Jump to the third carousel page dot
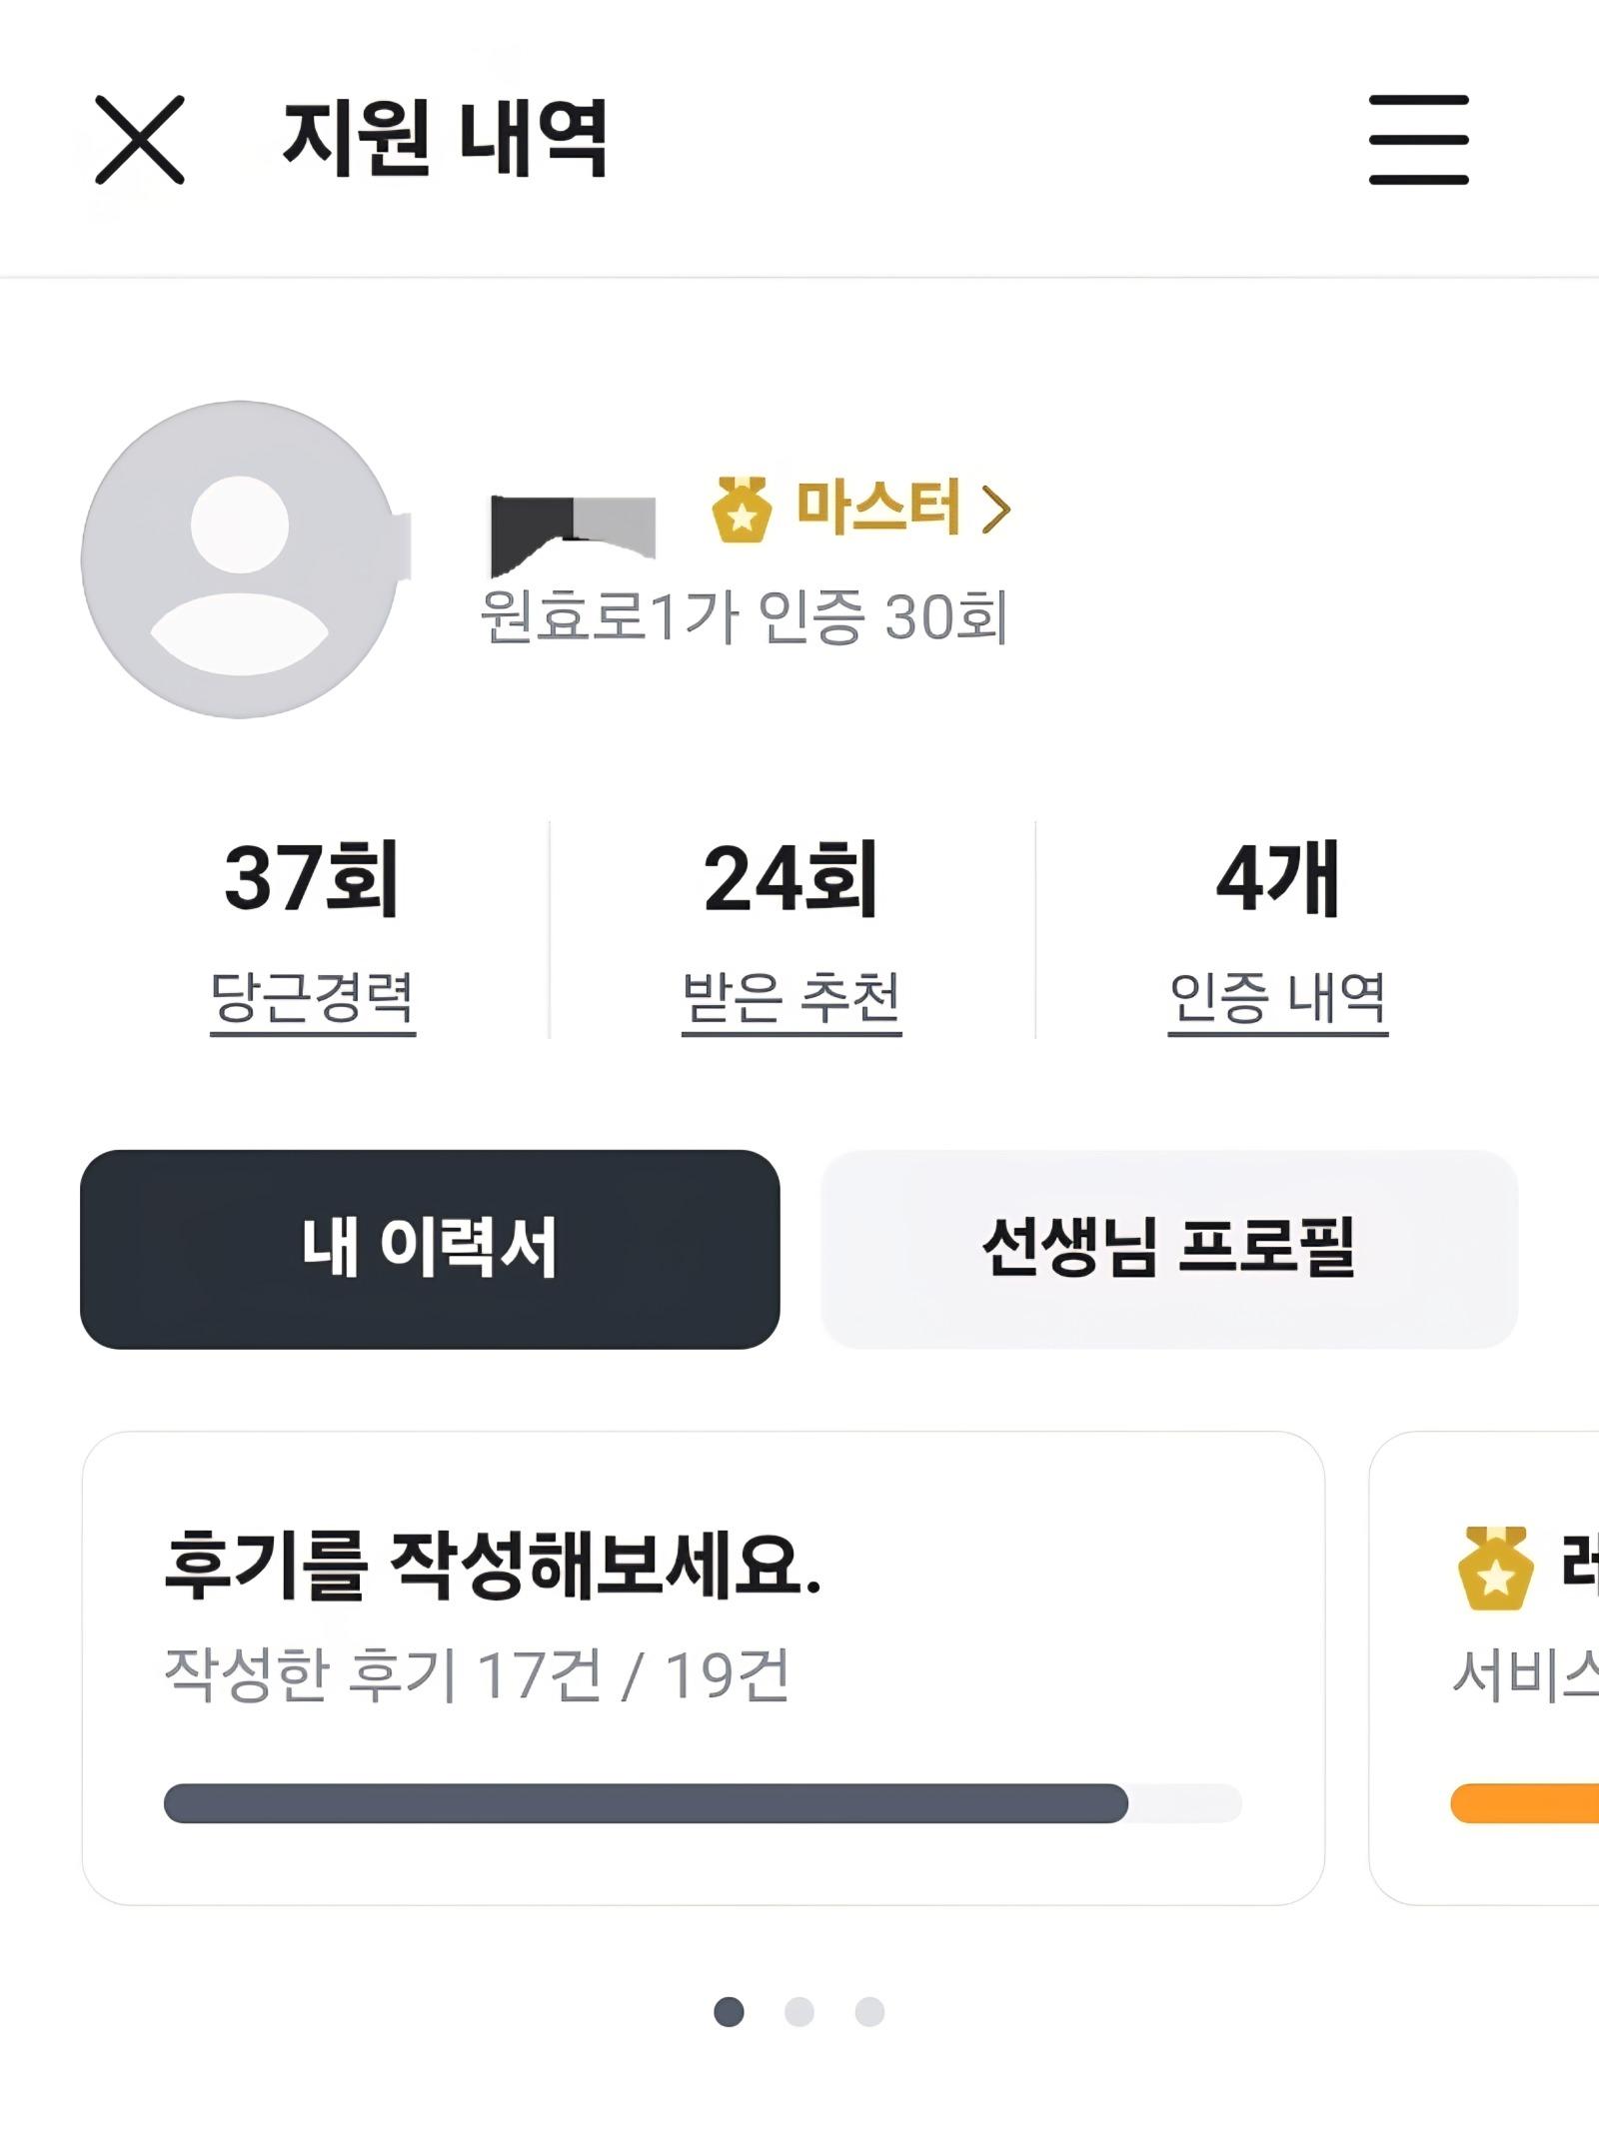Viewport: 1599px width, 2132px height. click(869, 2011)
